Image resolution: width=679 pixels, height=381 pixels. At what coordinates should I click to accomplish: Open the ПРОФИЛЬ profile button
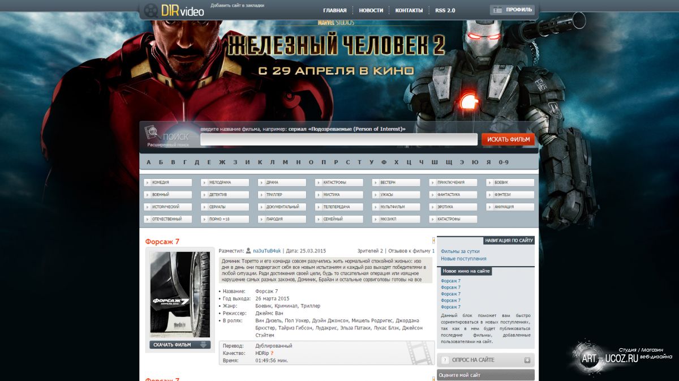[512, 10]
